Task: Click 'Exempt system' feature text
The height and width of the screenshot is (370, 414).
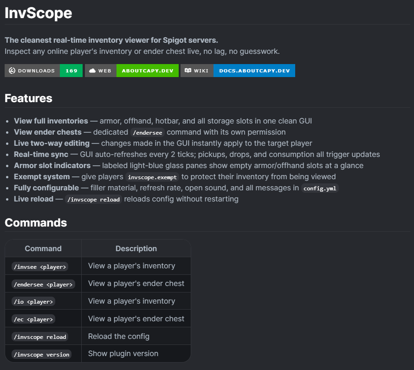Action: [42, 177]
